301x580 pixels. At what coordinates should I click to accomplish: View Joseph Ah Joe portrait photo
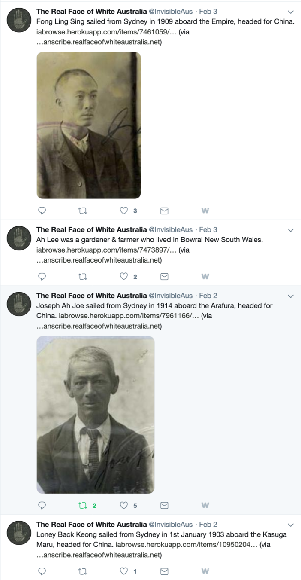pos(96,415)
